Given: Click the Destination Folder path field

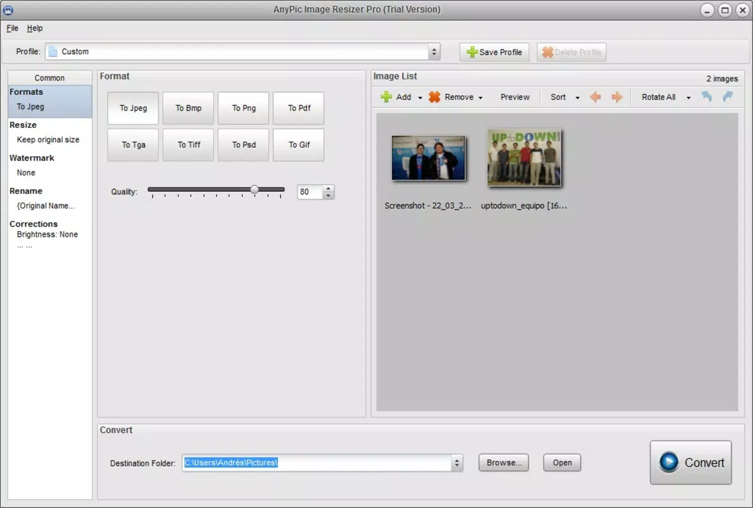Looking at the screenshot, I should point(317,463).
